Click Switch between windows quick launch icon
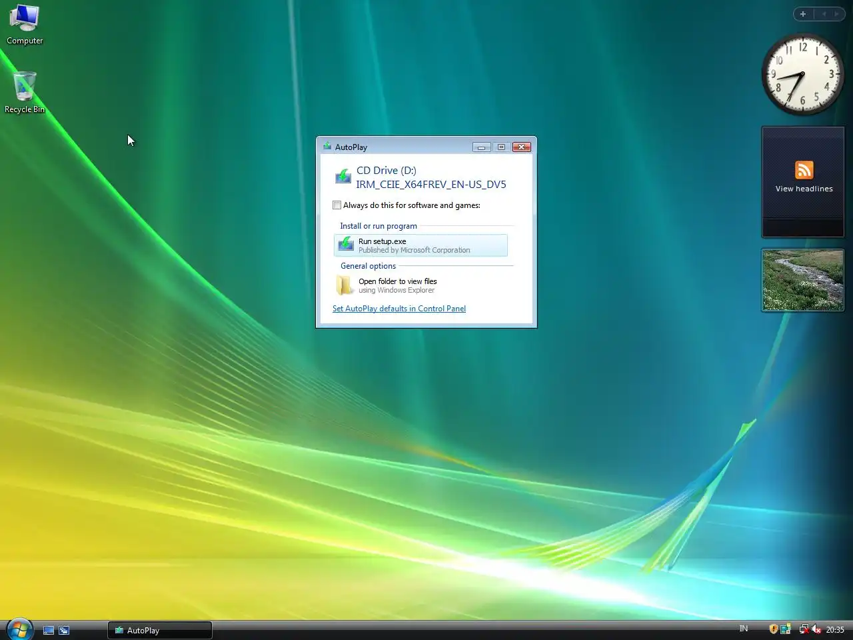The height and width of the screenshot is (640, 853). [x=64, y=630]
